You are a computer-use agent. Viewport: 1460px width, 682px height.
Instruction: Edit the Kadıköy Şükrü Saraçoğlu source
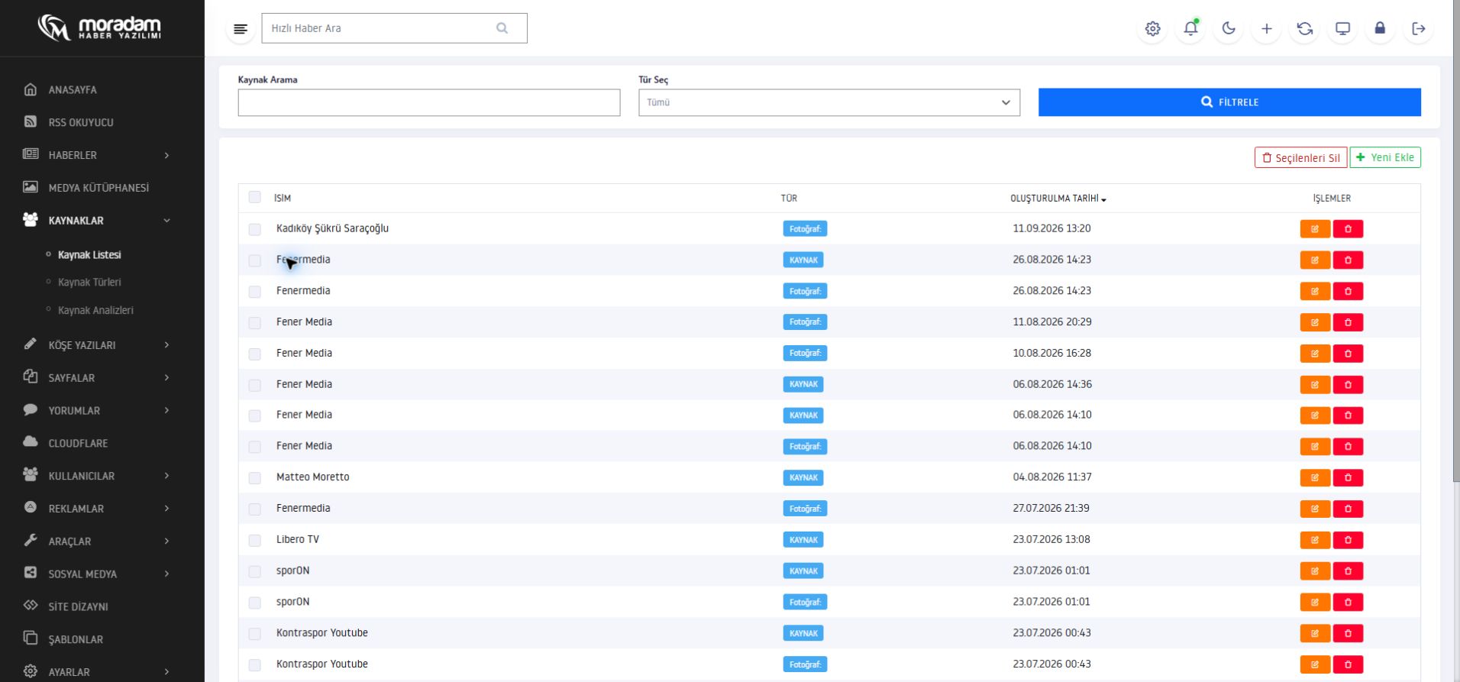click(1315, 229)
